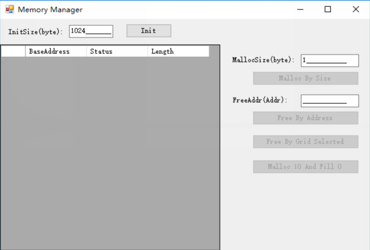Click the InitSize(byte) label
This screenshot has width=370, height=250.
click(36, 32)
